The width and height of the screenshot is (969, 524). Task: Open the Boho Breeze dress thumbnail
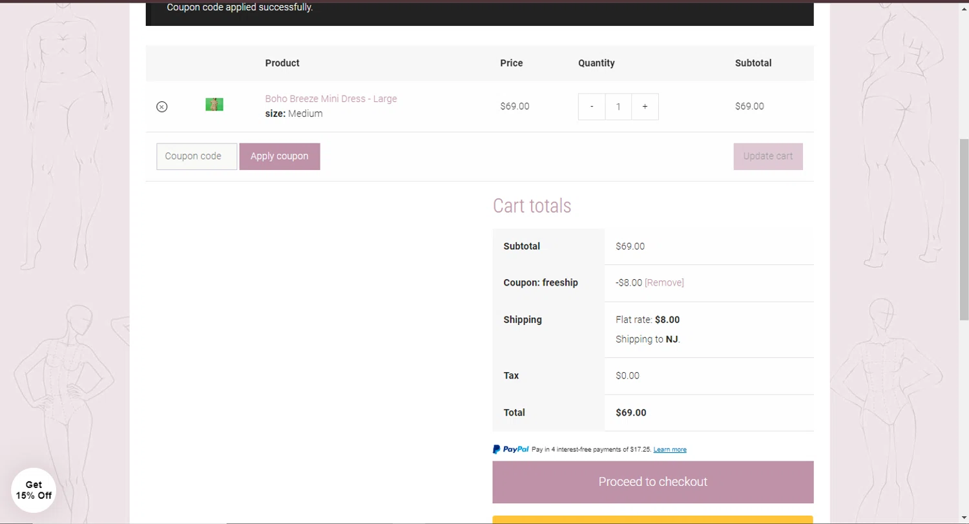tap(214, 105)
